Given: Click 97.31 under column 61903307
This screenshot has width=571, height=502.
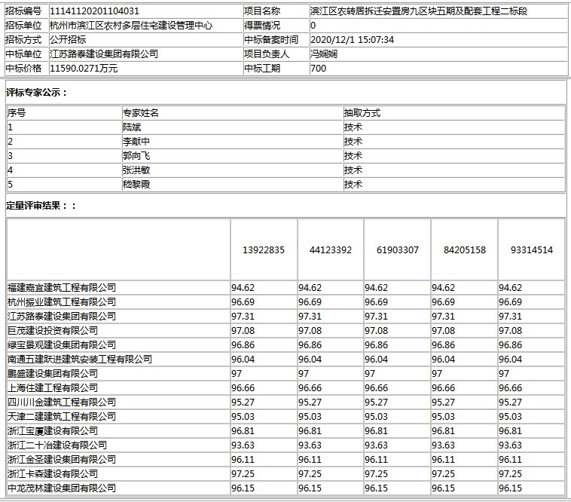Looking at the screenshot, I should point(376,317).
